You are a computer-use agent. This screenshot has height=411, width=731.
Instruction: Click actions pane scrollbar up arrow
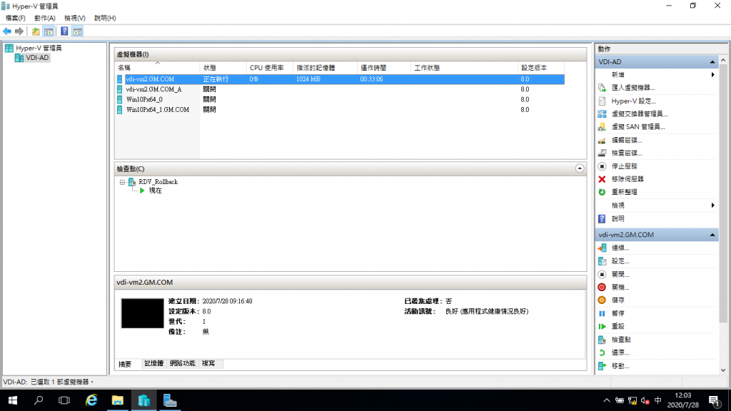pyautogui.click(x=723, y=61)
